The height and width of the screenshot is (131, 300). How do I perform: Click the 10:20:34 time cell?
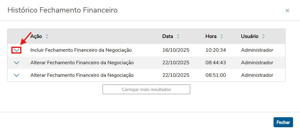click(x=216, y=50)
